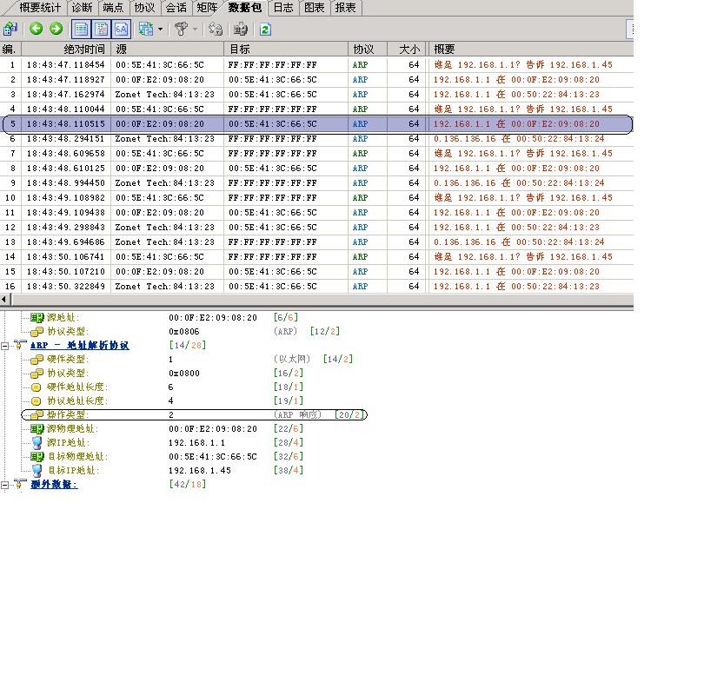
Task: Open the filter dropdown arrow
Action: coord(195,30)
